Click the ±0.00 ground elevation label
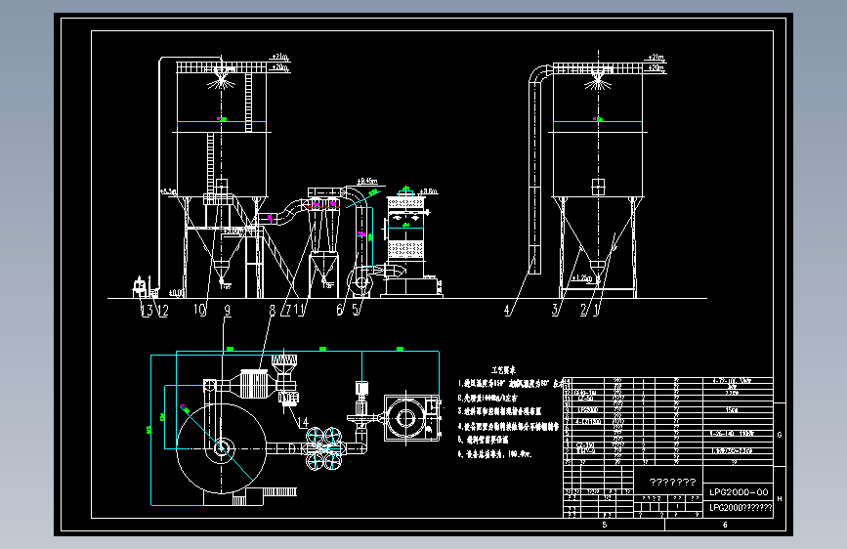This screenshot has width=847, height=549. [x=177, y=293]
